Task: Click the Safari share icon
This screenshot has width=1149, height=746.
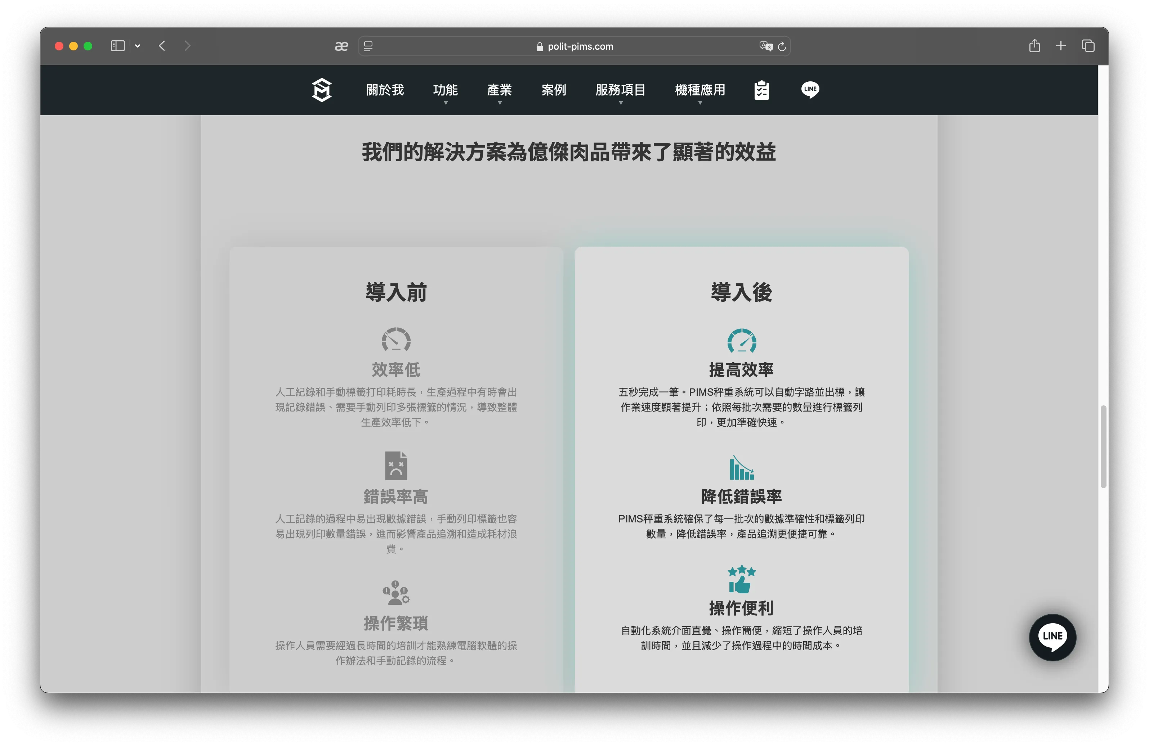Action: (1034, 46)
